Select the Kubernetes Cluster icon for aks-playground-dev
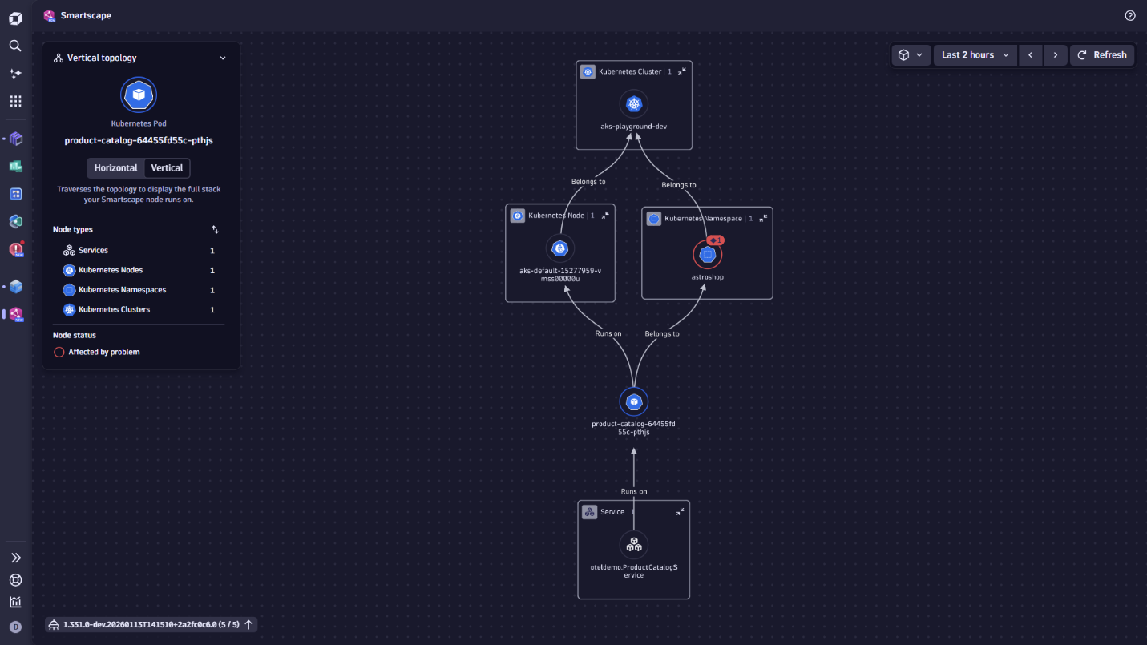The height and width of the screenshot is (645, 1147). pos(634,103)
